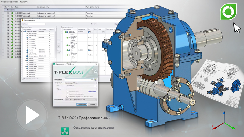Click into the Пароль field
Viewport: 244px width, 137px height.
tap(81, 89)
